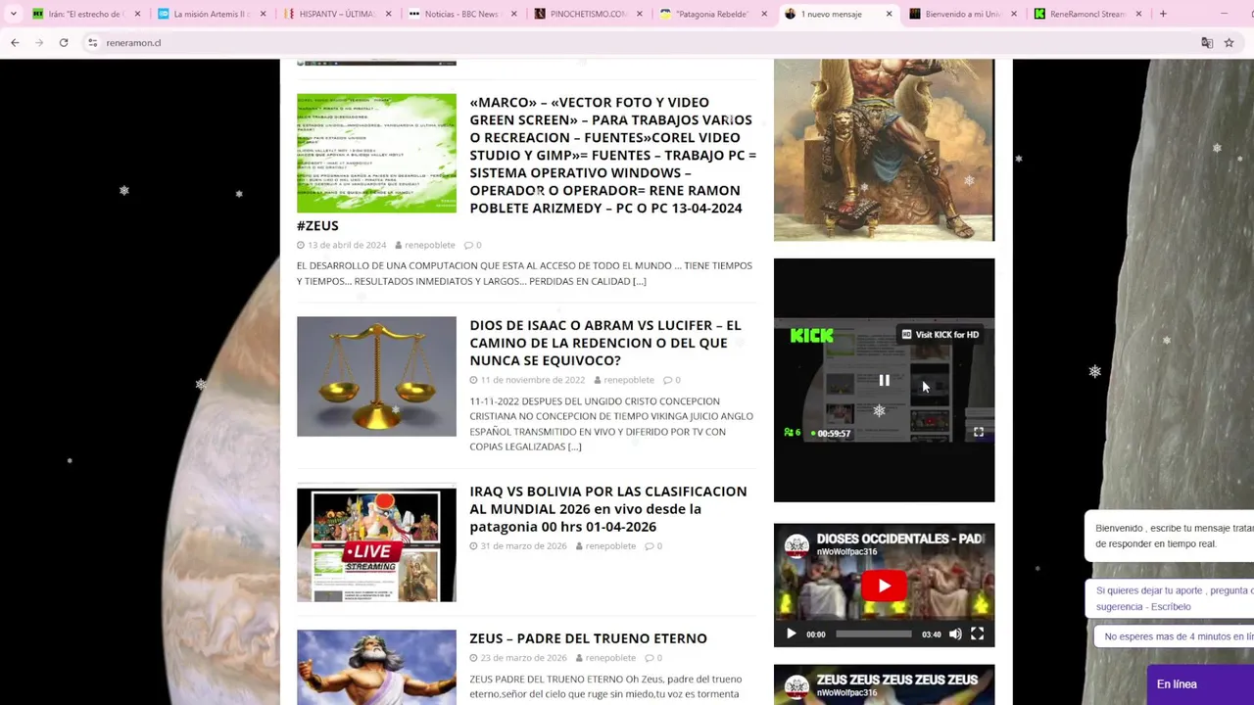Open the LIVE streaming thumbnail
The height and width of the screenshot is (705, 1254).
[376, 543]
